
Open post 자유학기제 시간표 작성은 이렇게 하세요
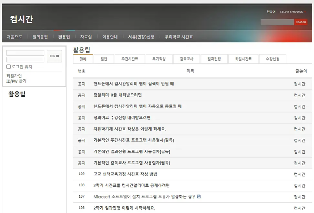point(130,129)
